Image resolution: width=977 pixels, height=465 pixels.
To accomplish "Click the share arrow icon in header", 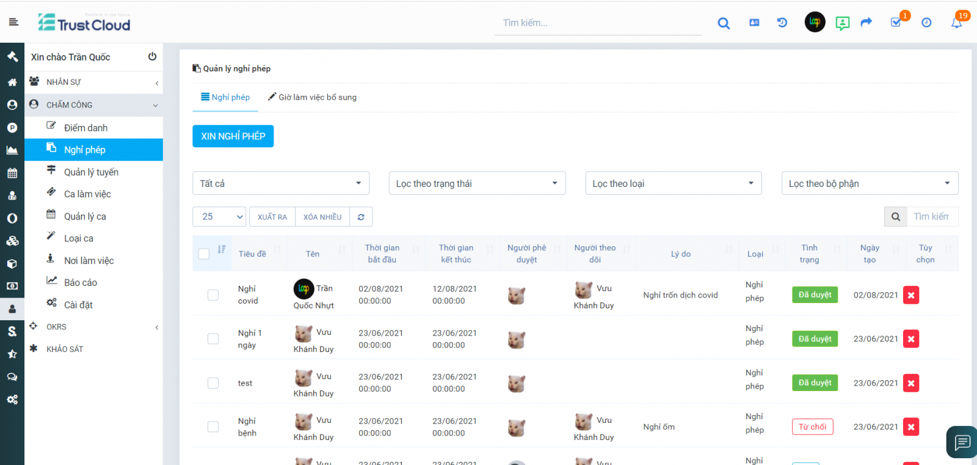I will tap(866, 23).
